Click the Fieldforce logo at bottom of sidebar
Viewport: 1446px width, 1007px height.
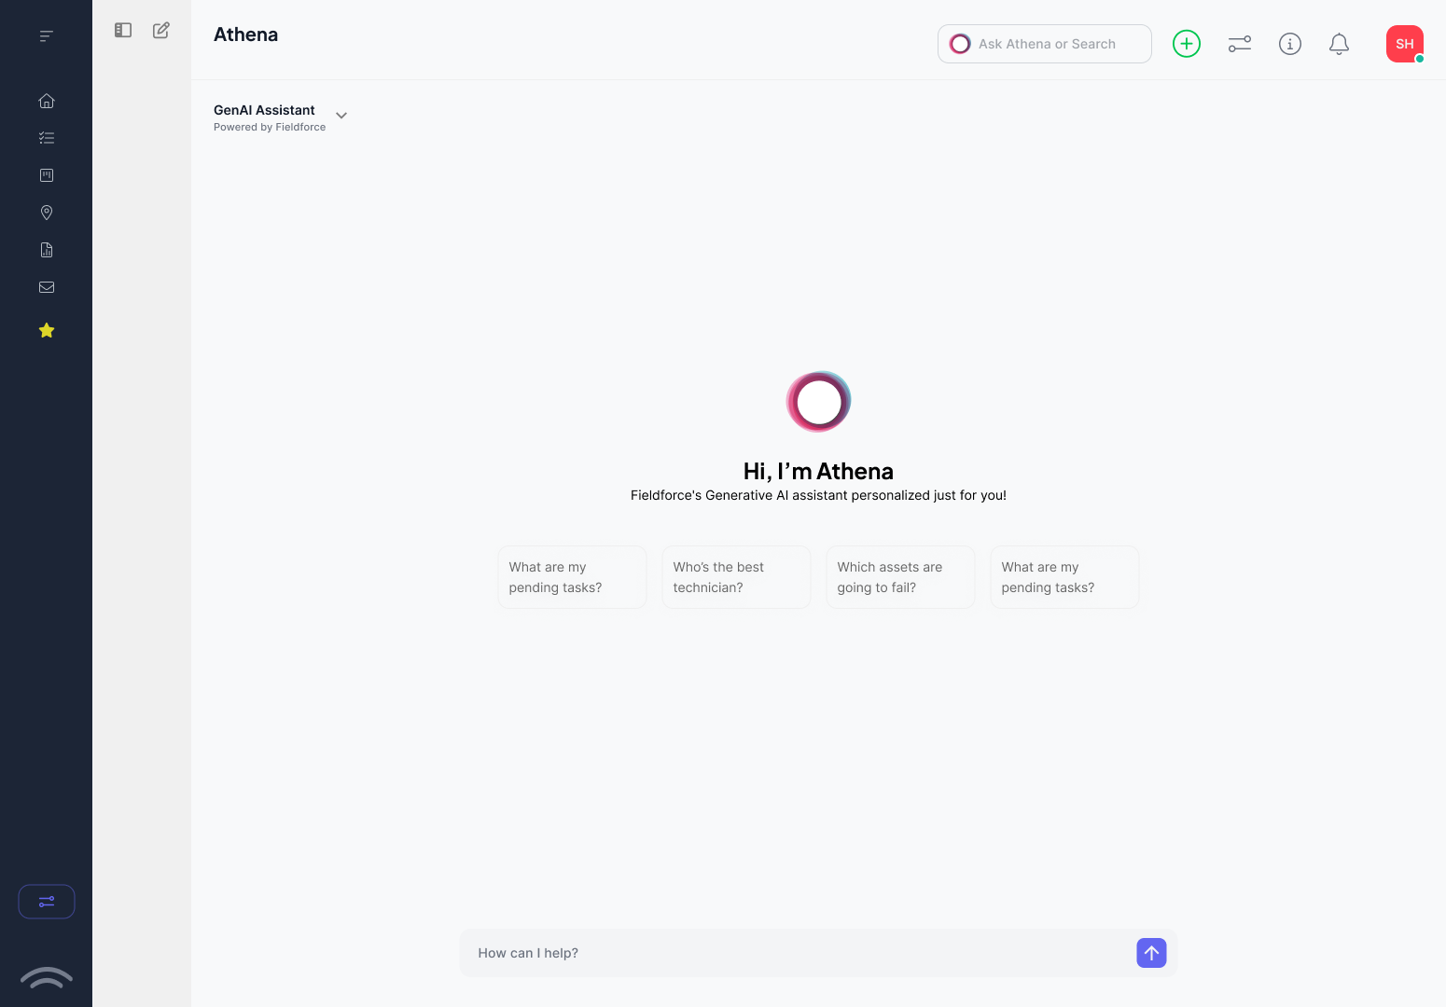tap(47, 977)
